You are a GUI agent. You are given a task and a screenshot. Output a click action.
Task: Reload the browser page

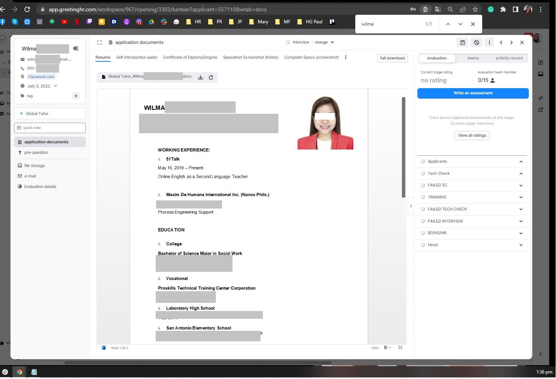point(27,9)
